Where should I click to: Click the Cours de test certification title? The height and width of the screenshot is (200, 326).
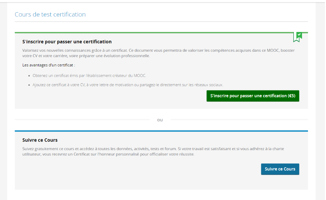50,14
